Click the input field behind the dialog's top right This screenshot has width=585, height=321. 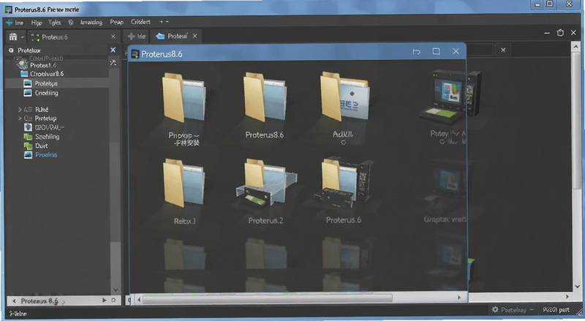click(x=480, y=50)
